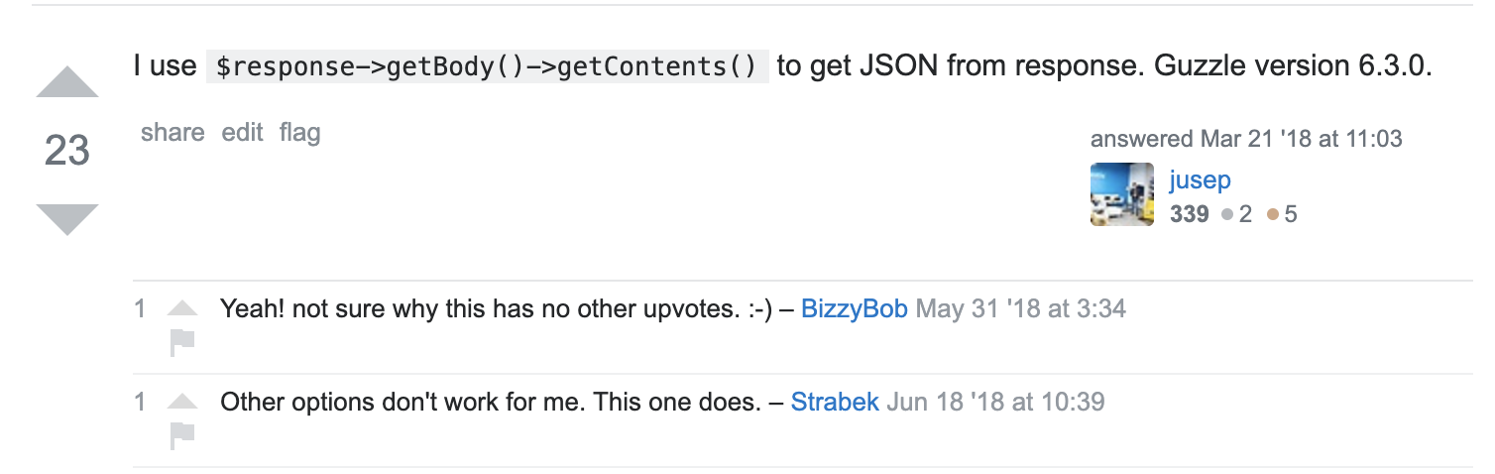Viewport: 1495px width, 474px height.
Task: Upvote BizzyBob's comment
Action: point(182,308)
